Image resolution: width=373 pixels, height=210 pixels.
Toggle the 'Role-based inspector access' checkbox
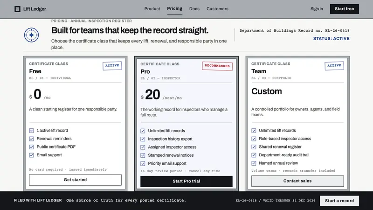[254, 139]
